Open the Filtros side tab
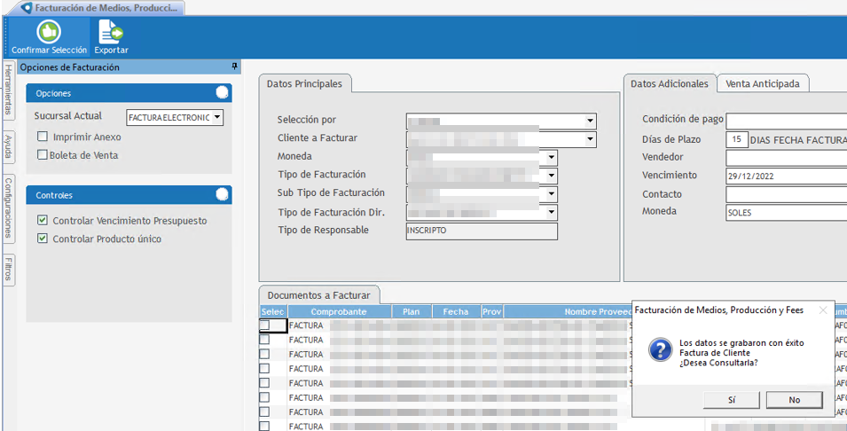 click(9, 269)
